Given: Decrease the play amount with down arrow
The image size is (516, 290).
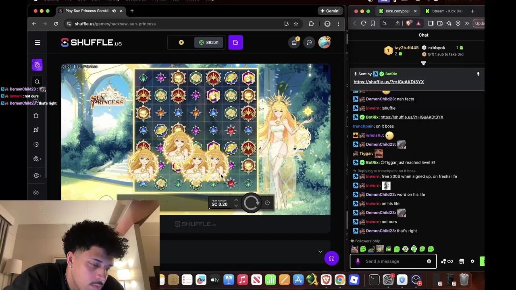Looking at the screenshot, I should 236,206.
